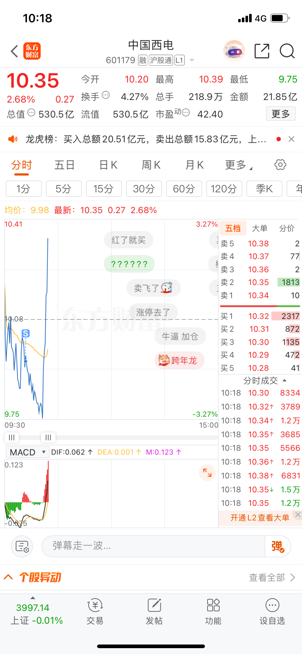Tap the back arrow icon

[x=14, y=51]
